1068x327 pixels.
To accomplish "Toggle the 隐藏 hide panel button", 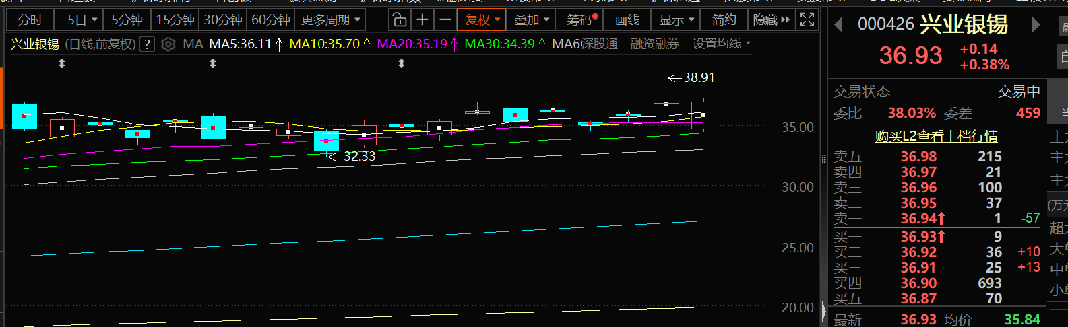I will [x=771, y=20].
